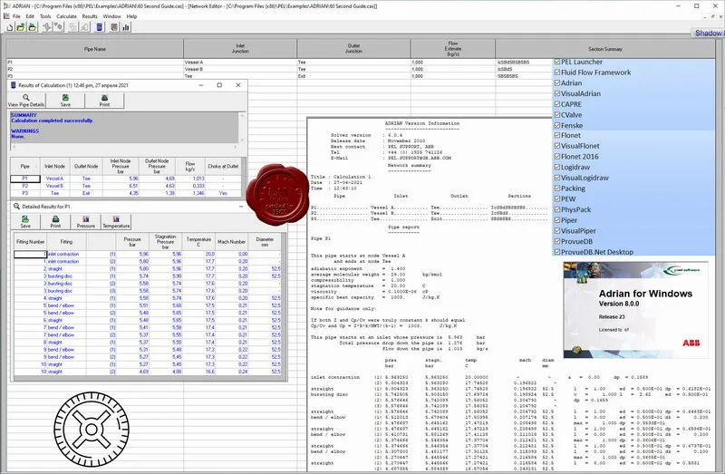Click the open folder icon with green arrow
The image size is (725, 474).
(21, 28)
